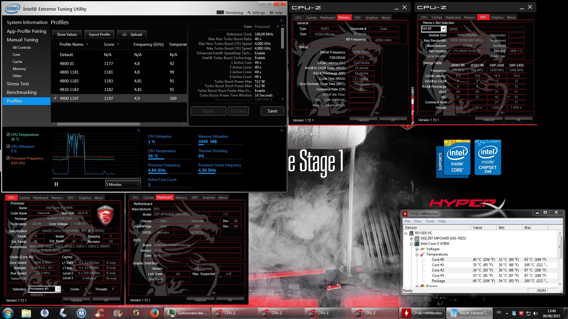Switch to Gestionnaire des... taskbar window

point(188,313)
